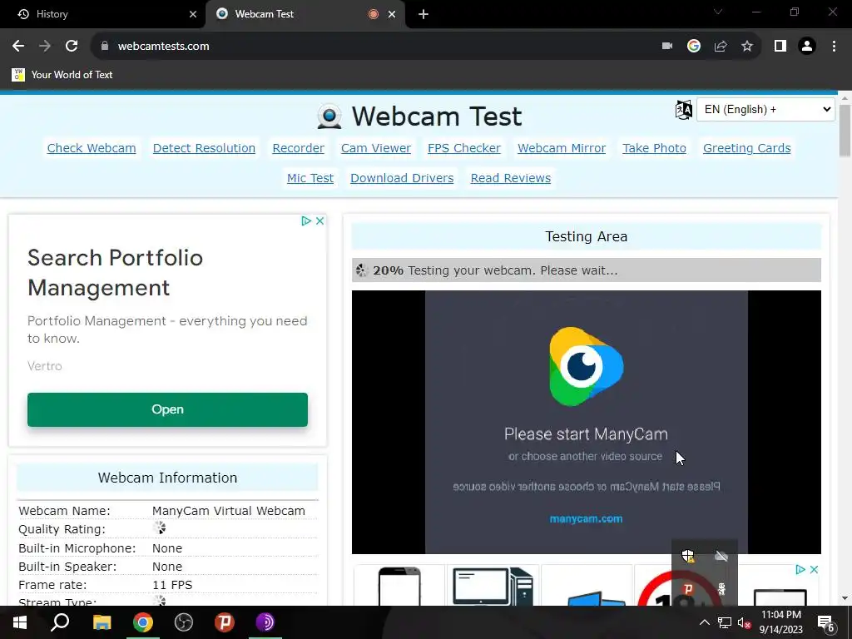Viewport: 852px width, 639px height.
Task: Click the cloud sync tray icon
Action: (x=721, y=556)
